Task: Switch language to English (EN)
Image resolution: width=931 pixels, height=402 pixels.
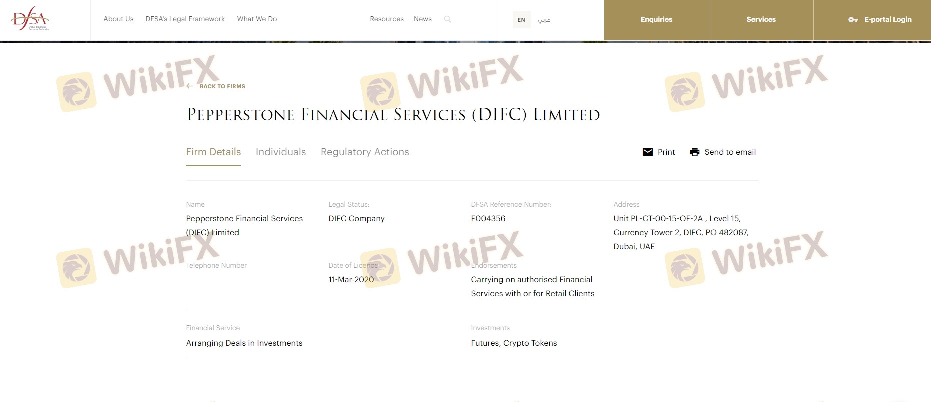Action: [521, 20]
